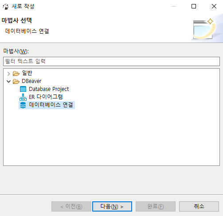Click the 취소 cancel button

pyautogui.click(x=199, y=206)
